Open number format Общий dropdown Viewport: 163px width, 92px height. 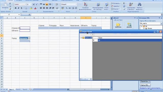[x=76, y=4]
